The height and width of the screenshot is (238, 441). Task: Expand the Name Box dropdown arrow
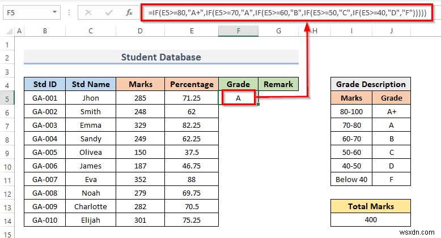tap(54, 12)
